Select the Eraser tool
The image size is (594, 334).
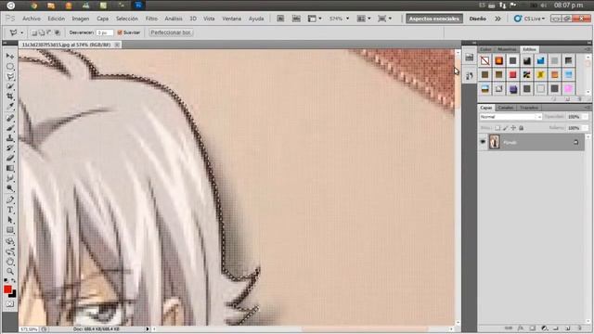pos(10,159)
